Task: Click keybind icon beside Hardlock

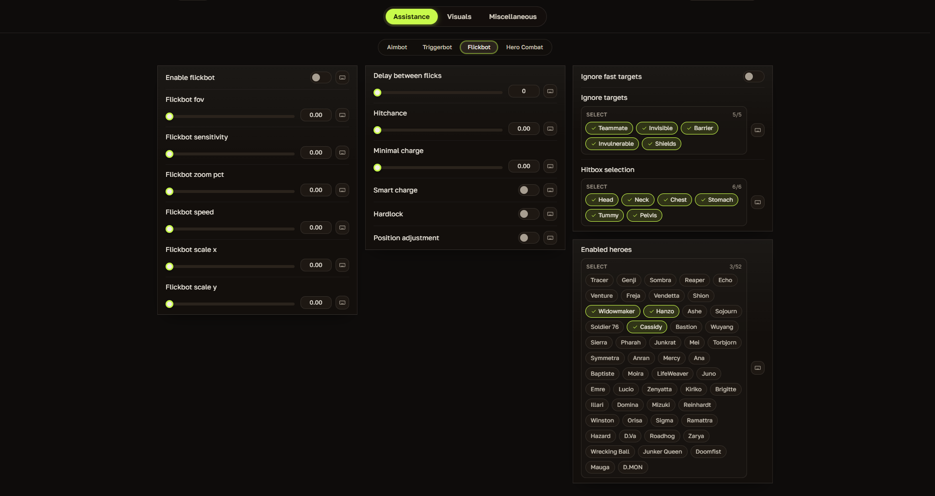Action: coord(550,214)
